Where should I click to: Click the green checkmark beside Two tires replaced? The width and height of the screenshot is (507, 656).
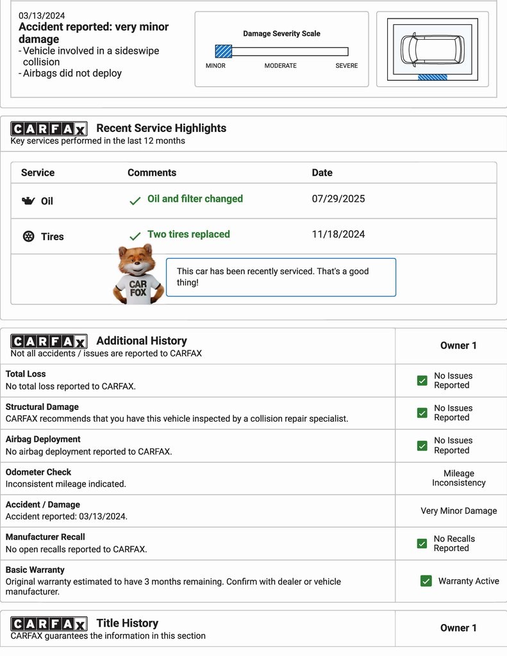point(135,236)
